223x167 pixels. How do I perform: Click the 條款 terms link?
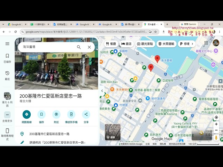point(155,144)
